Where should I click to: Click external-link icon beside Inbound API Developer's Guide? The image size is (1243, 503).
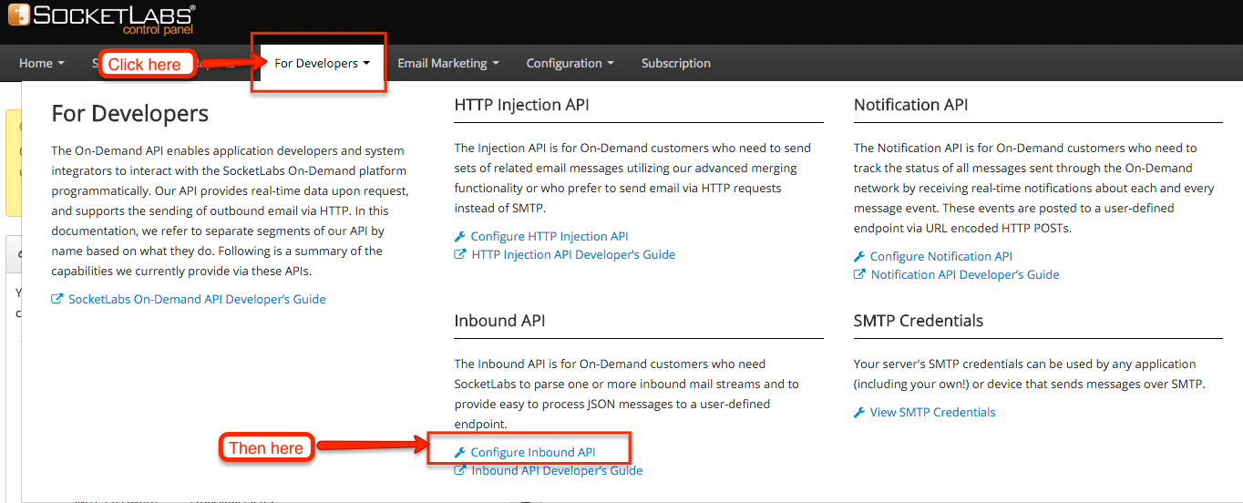[x=460, y=470]
